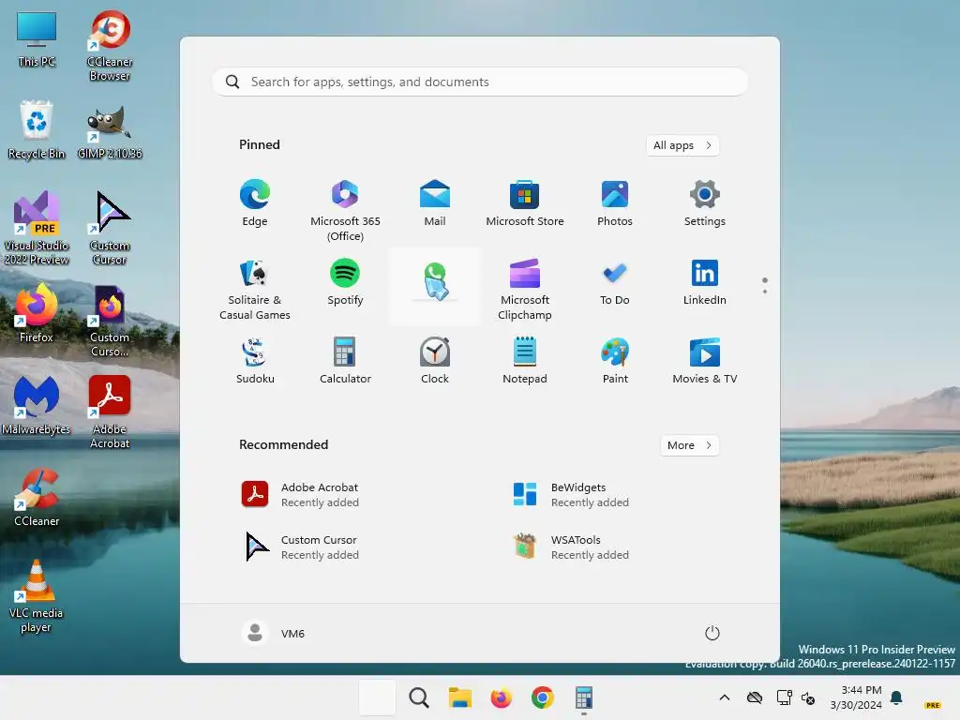Image resolution: width=960 pixels, height=720 pixels.
Task: Open Edge from pinned apps
Action: pos(255,203)
